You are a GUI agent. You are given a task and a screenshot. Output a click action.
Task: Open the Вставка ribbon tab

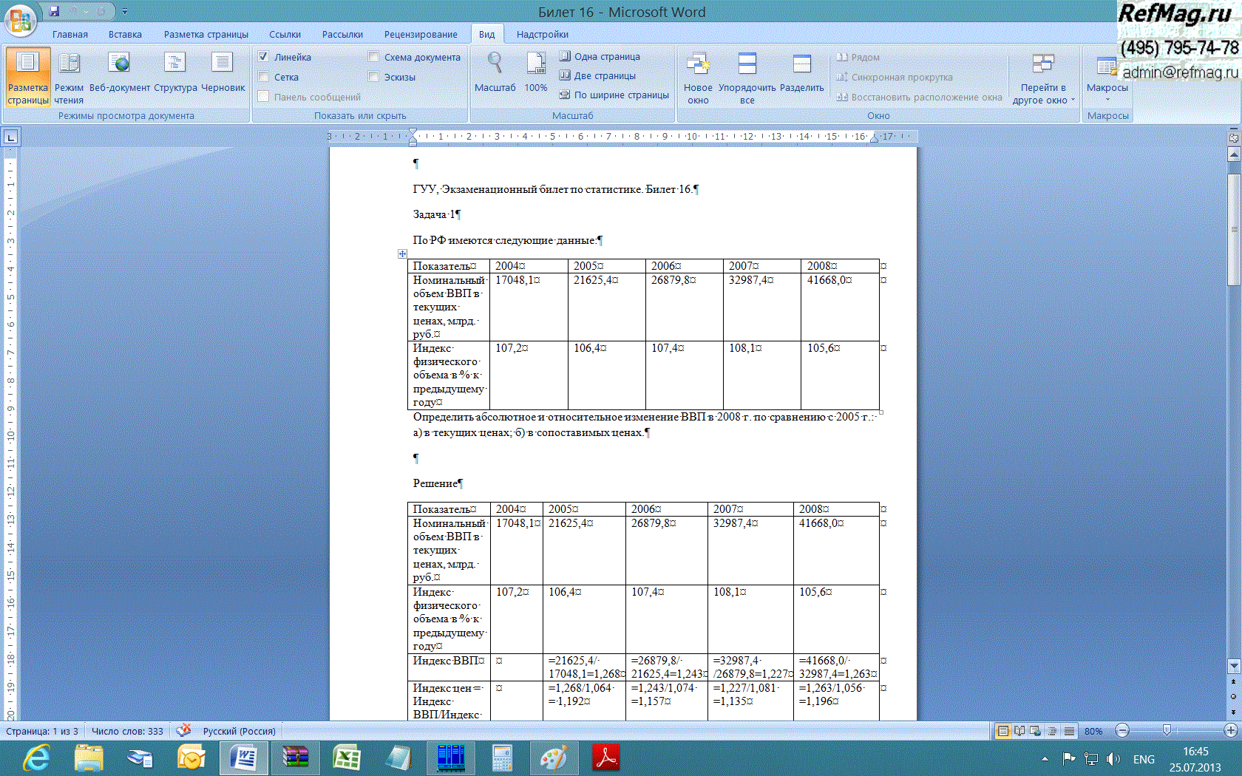[x=125, y=35]
